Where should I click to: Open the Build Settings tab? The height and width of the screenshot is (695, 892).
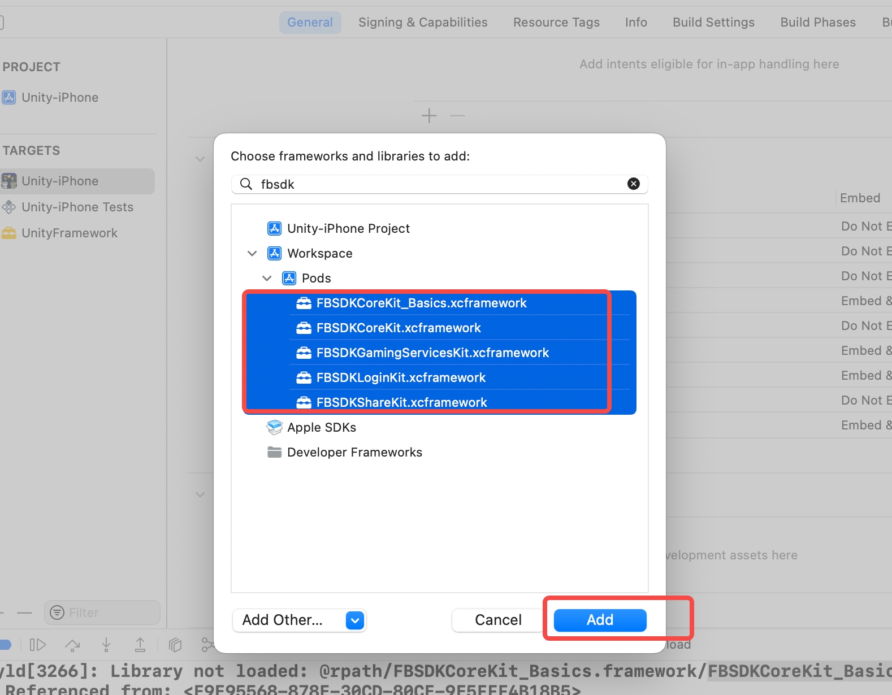point(713,22)
